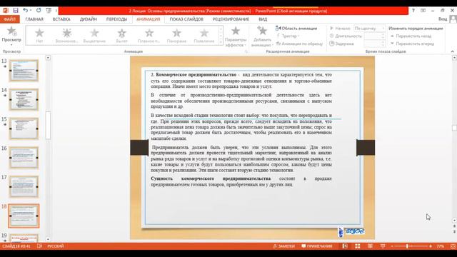
Task: Select slide 13 thumbnail
Action: [24, 71]
